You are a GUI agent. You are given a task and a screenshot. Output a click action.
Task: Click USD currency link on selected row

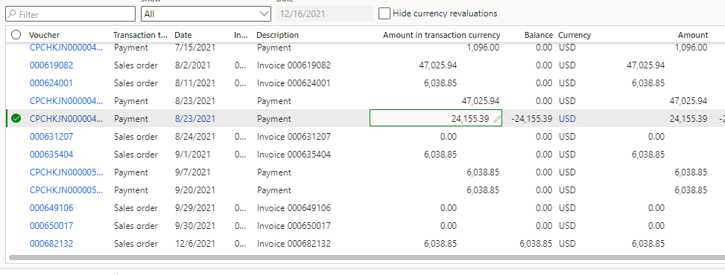coord(567,119)
